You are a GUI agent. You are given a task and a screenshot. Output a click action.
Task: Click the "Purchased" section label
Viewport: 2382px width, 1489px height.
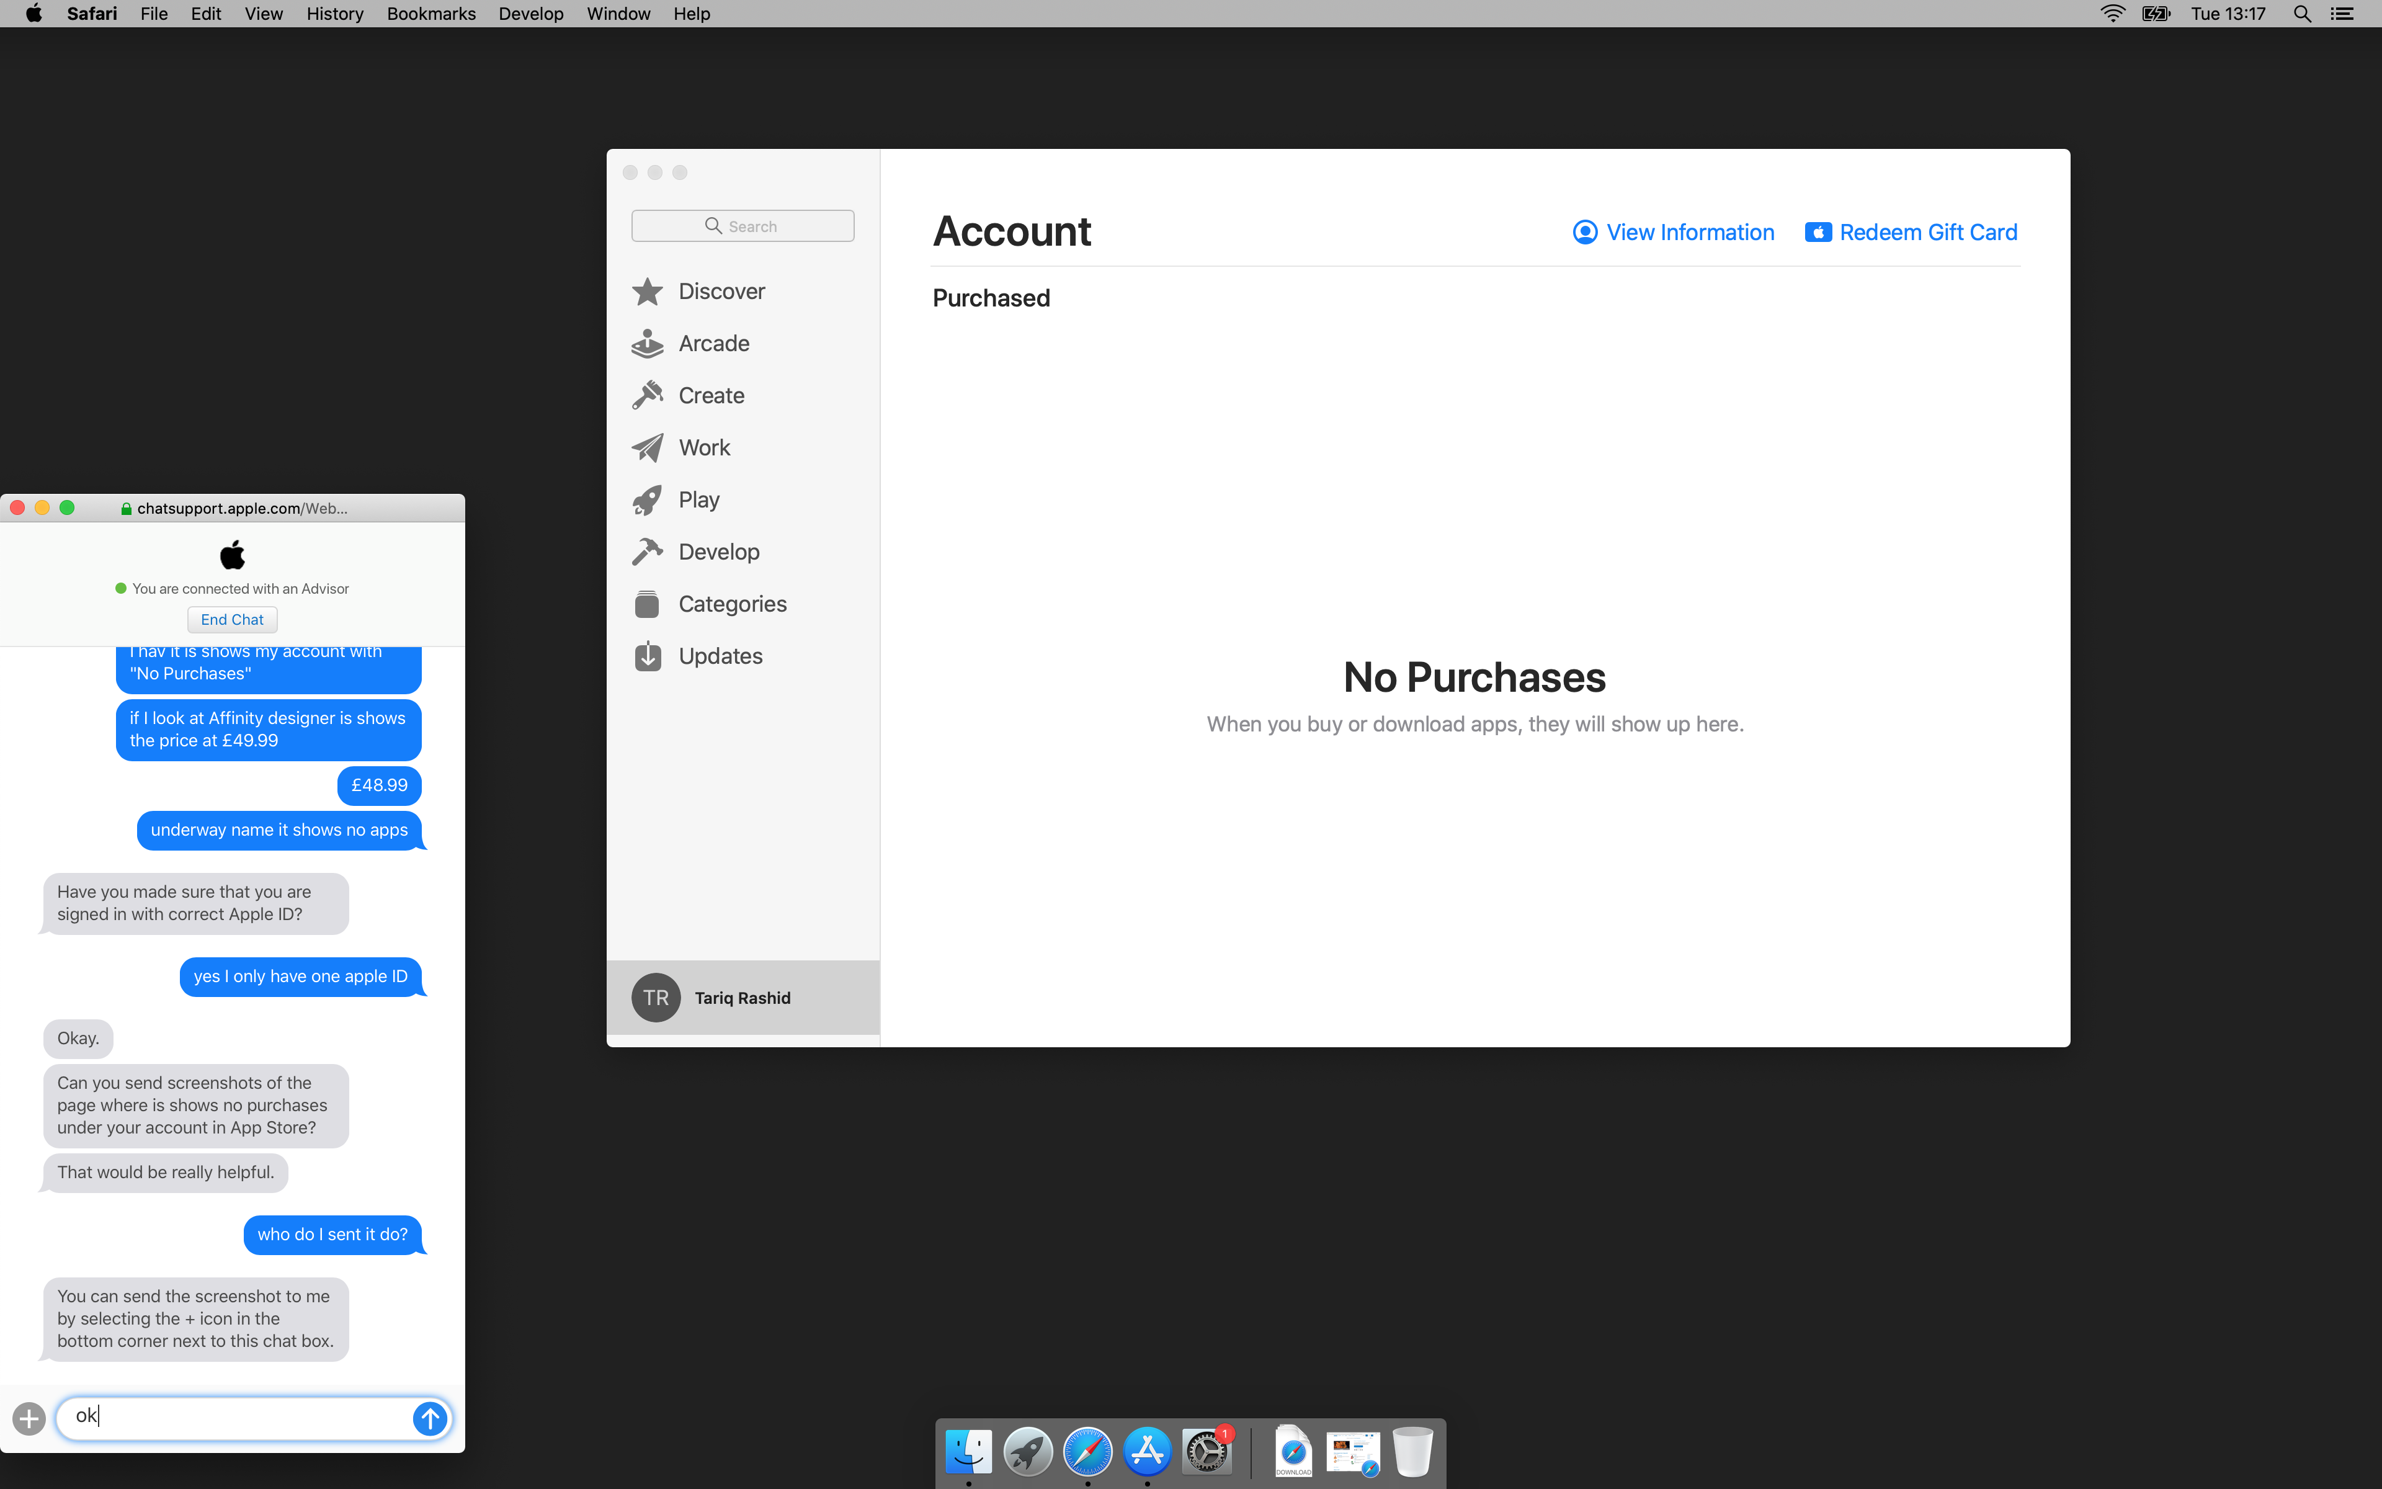[x=991, y=298]
